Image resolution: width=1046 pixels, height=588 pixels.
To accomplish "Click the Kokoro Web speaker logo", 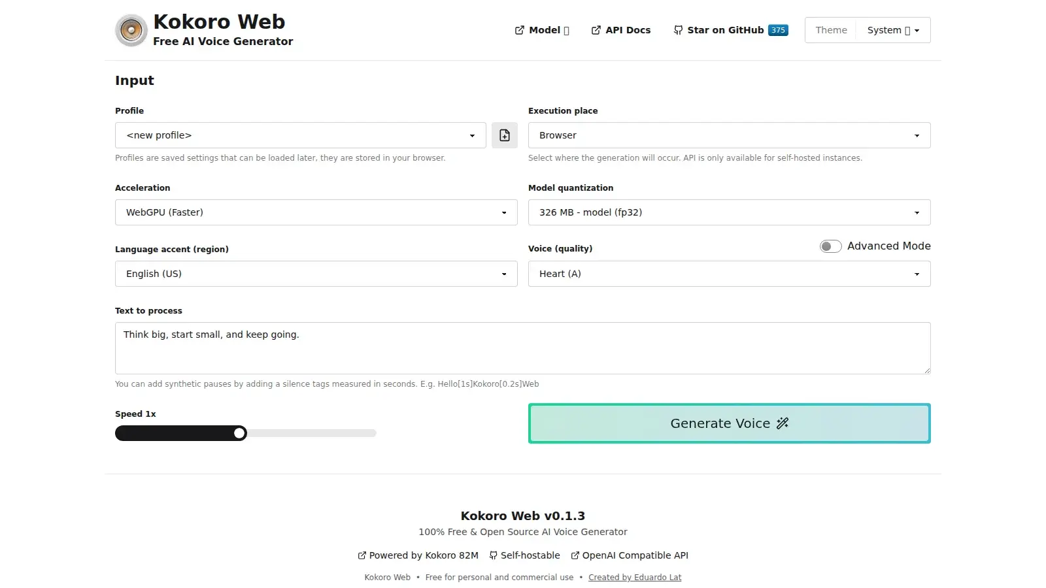I will click(131, 30).
